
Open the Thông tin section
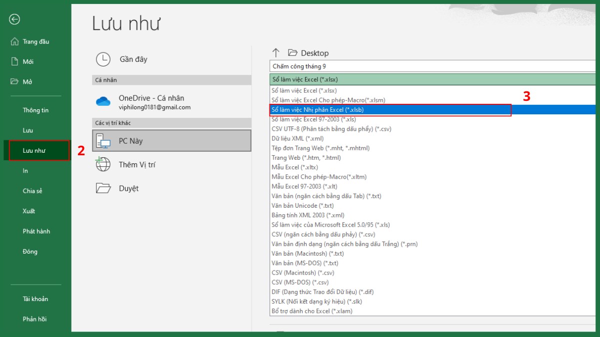coord(35,110)
